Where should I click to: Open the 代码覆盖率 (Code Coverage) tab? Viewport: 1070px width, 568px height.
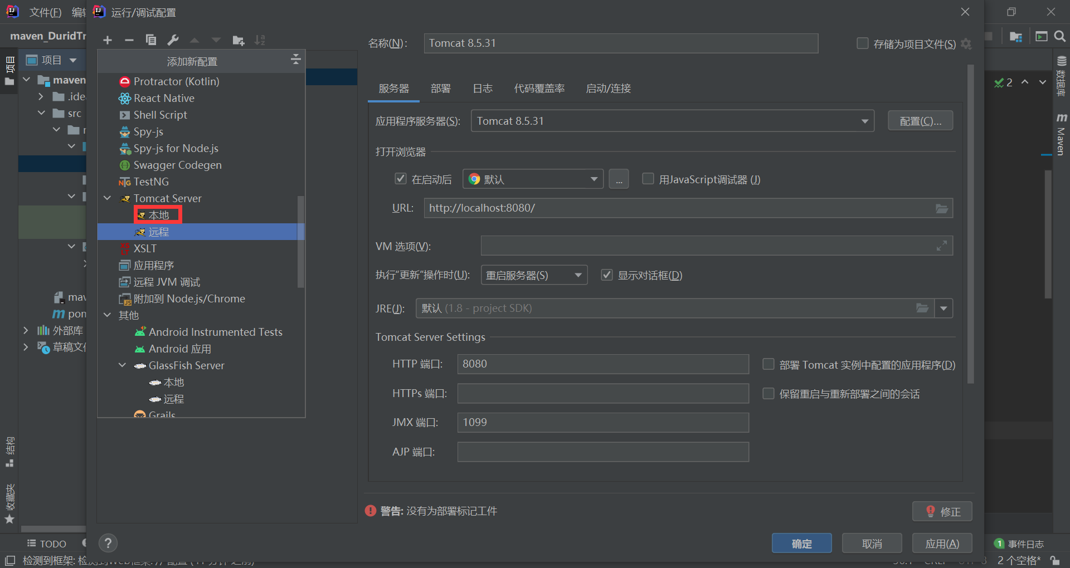pyautogui.click(x=539, y=89)
